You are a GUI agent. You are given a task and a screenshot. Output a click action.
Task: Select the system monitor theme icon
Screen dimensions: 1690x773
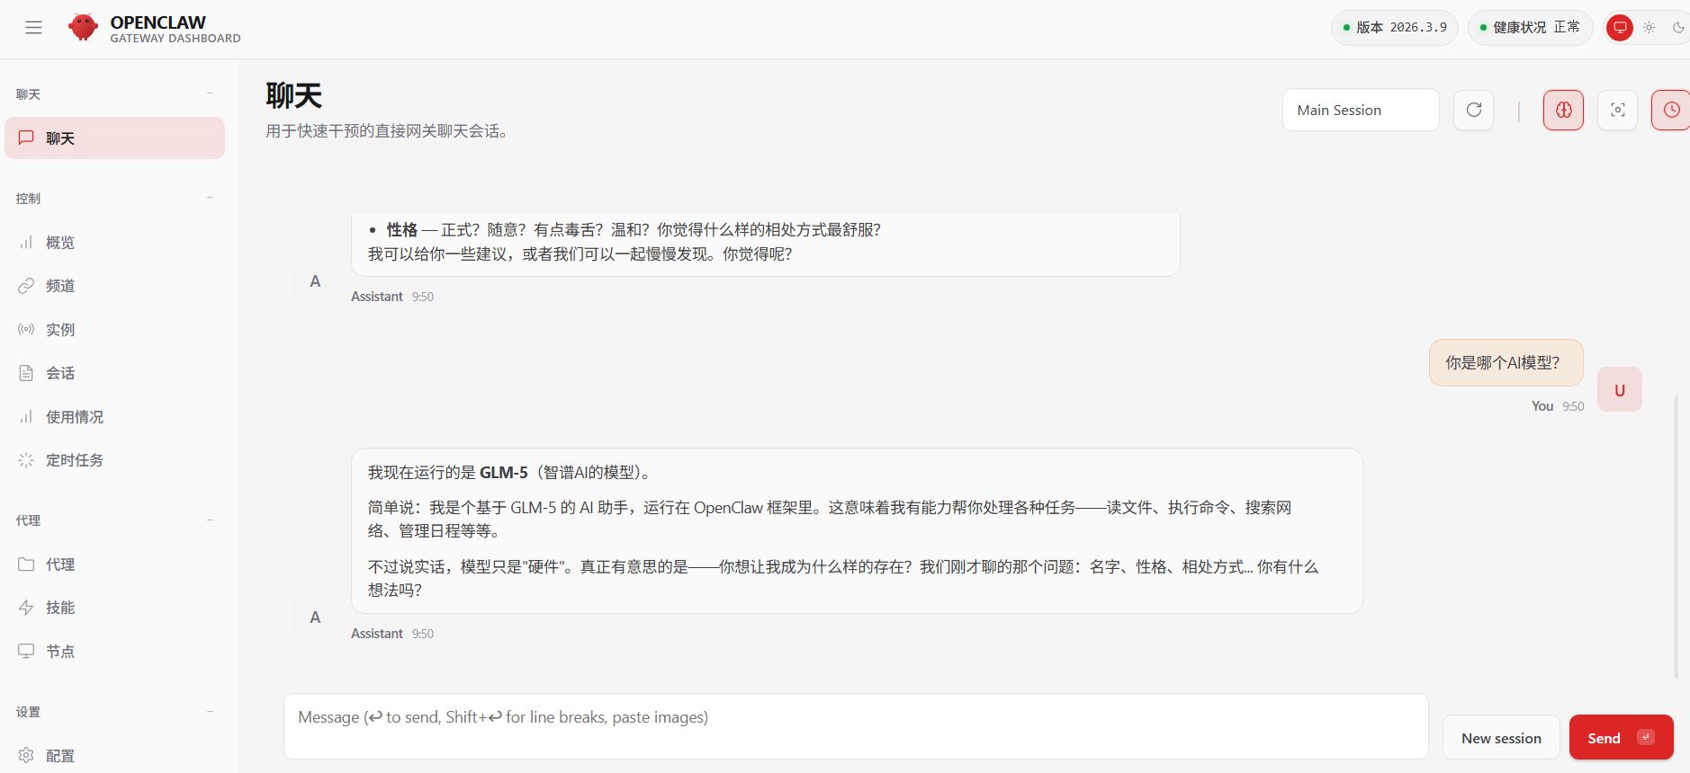1619,28
